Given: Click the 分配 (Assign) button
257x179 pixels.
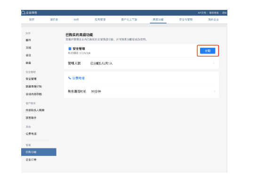Looking at the screenshot, I should [x=208, y=51].
